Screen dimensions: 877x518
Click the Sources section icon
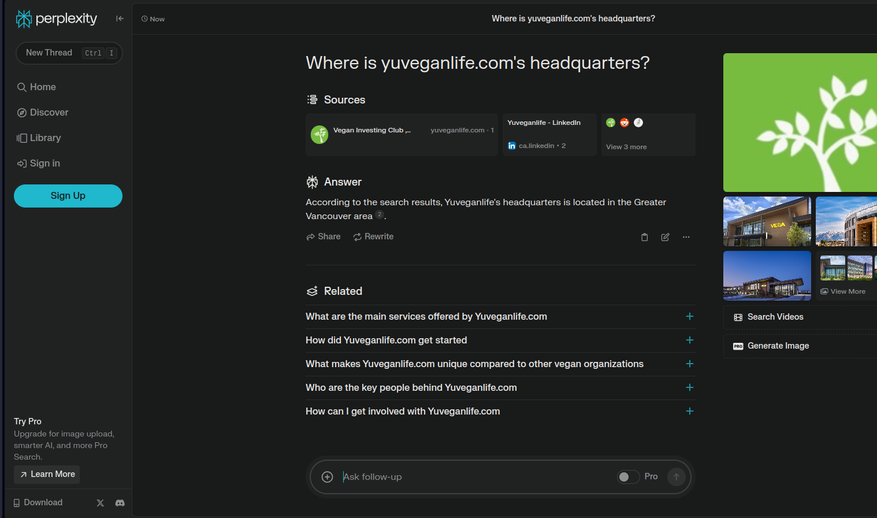point(312,99)
